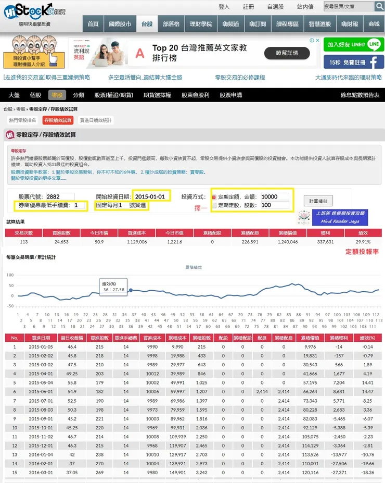Open the 多空靈活雙向 promo link
The height and width of the screenshot is (483, 385).
click(x=145, y=77)
